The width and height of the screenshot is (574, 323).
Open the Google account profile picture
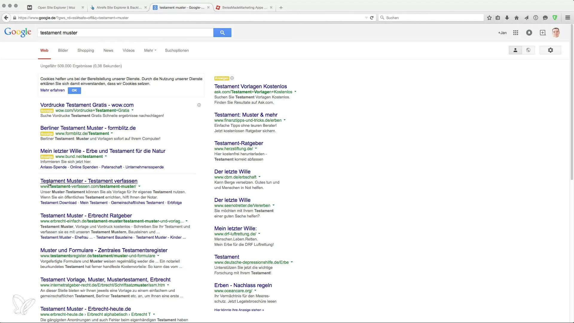(556, 33)
